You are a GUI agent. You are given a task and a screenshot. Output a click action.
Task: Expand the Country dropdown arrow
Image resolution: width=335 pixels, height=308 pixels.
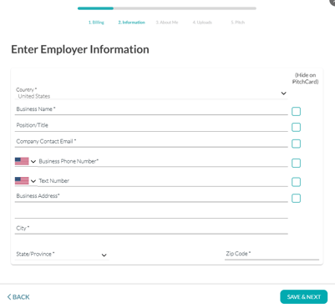coord(283,93)
